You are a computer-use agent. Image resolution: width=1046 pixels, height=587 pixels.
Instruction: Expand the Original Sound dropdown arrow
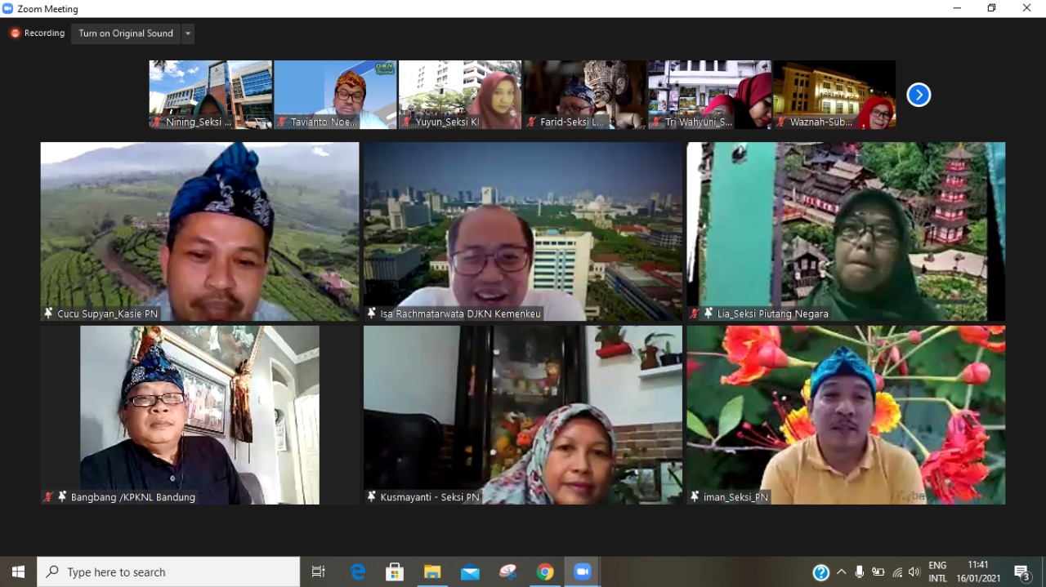click(x=188, y=33)
